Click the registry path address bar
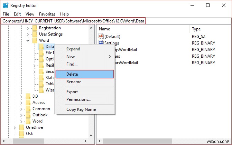Image resolution: width=232 pixels, height=145 pixels. click(x=116, y=21)
